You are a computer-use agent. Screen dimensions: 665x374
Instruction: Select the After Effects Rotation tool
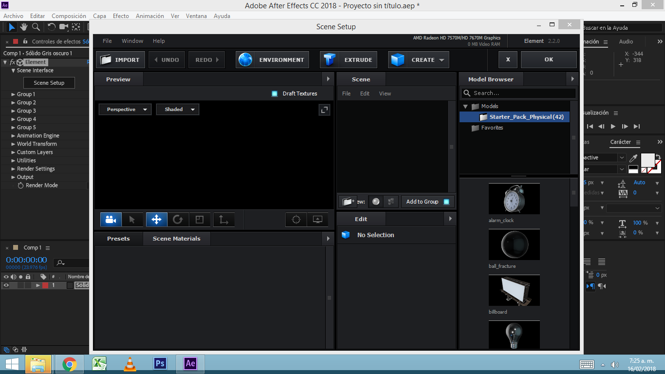pos(52,27)
